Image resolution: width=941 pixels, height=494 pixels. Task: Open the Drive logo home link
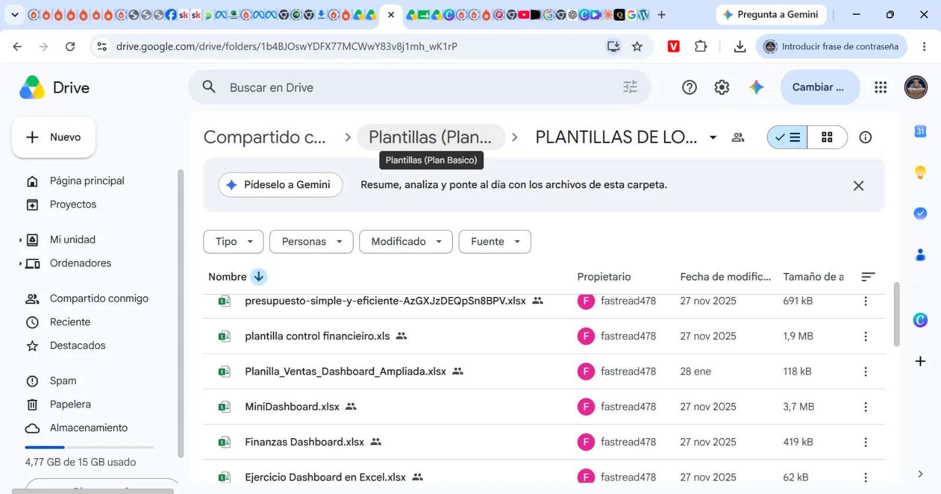tap(55, 88)
